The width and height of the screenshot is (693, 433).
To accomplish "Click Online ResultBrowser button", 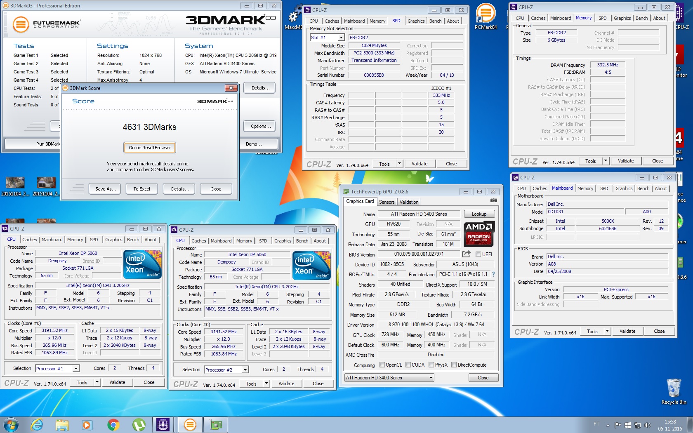I will click(x=150, y=148).
